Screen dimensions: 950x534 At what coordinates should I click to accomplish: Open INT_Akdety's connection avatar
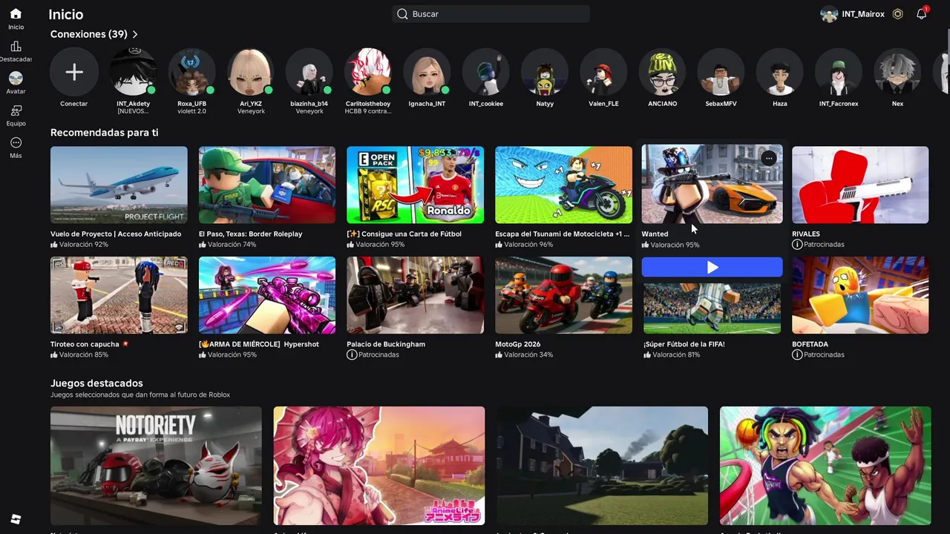click(133, 72)
